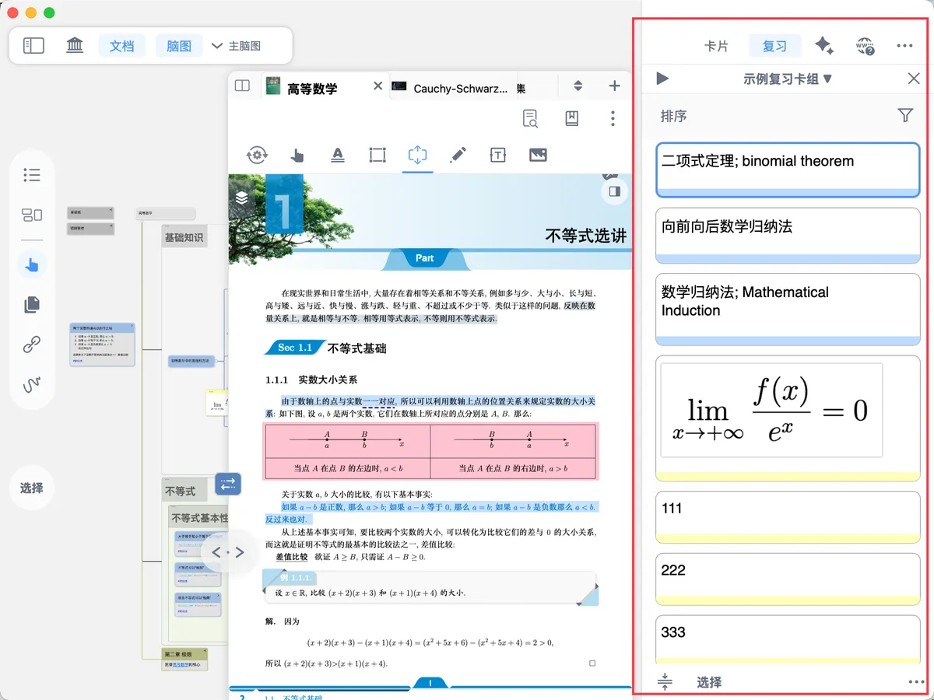Select the mind map layout icon
This screenshot has height=700, width=934.
(x=32, y=215)
